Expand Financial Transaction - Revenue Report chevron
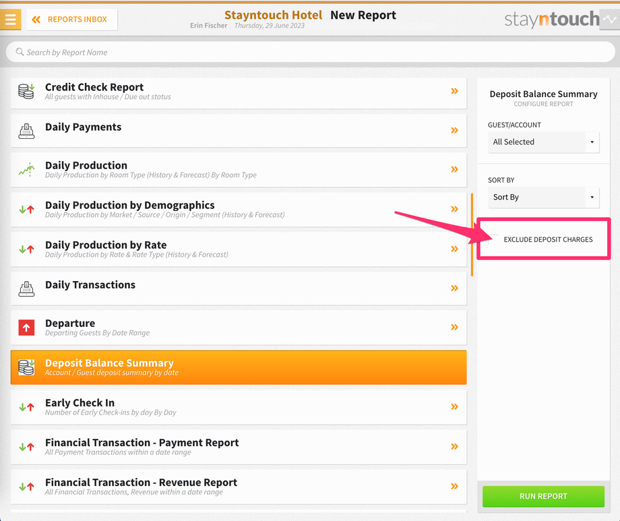 point(455,486)
